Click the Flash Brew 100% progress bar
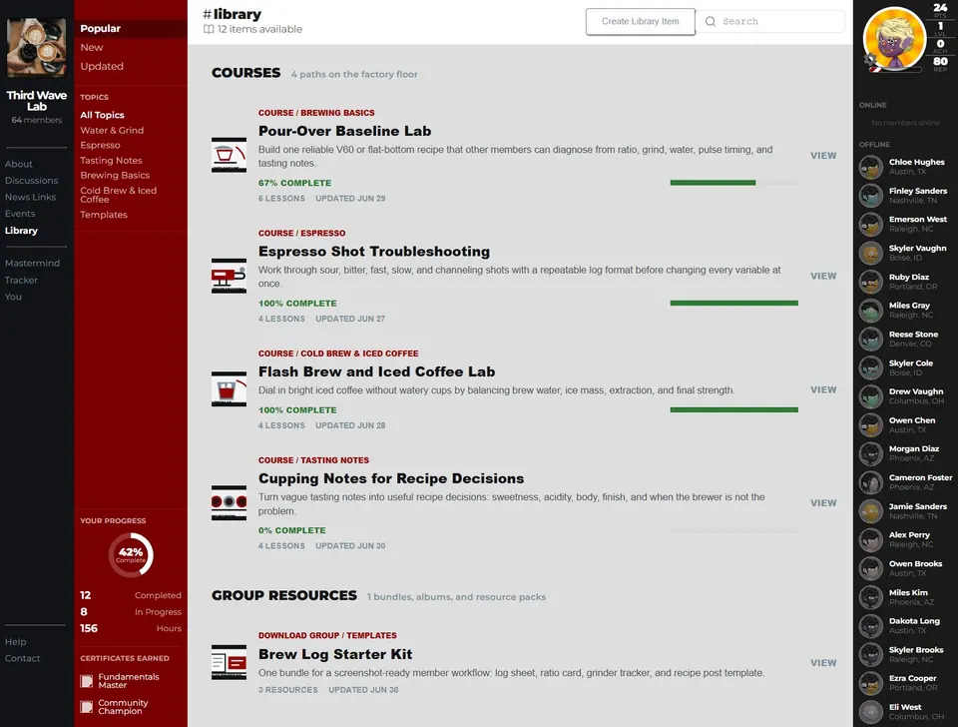The image size is (958, 727). [x=733, y=409]
